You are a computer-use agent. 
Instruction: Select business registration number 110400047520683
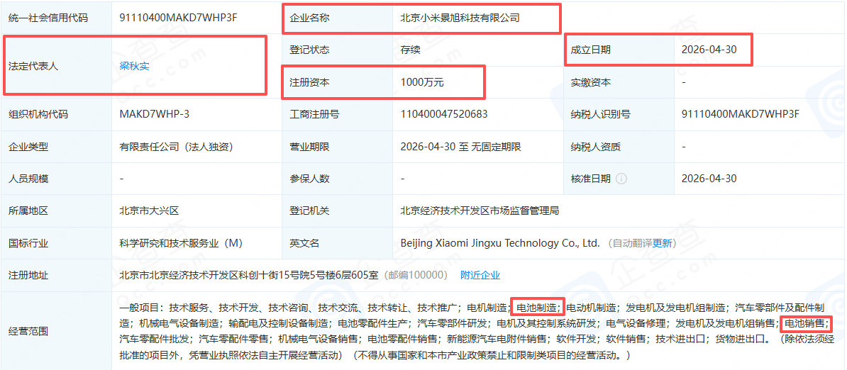pyautogui.click(x=443, y=114)
